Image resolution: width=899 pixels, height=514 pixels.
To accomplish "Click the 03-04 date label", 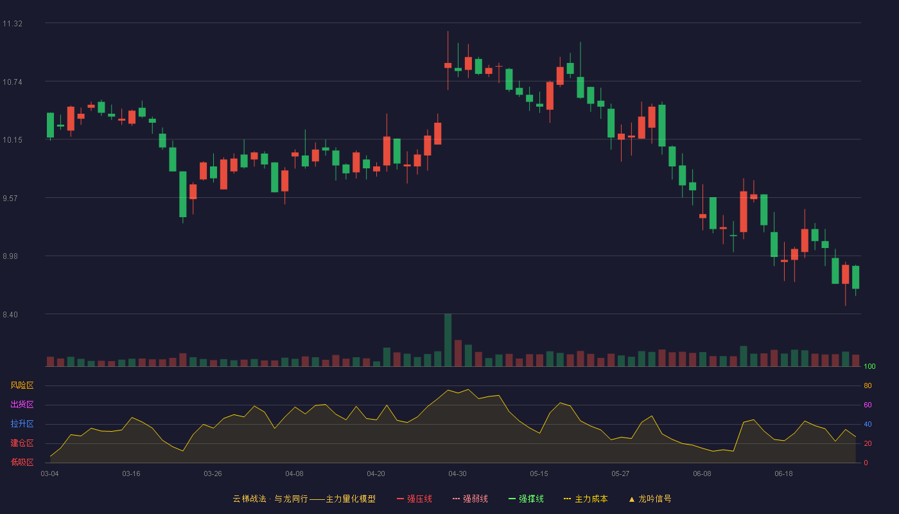I will pyautogui.click(x=49, y=474).
